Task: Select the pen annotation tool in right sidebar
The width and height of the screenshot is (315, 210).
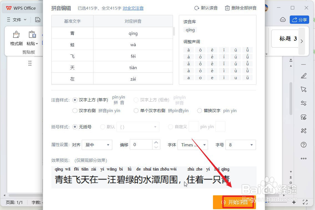Action: click(x=303, y=76)
